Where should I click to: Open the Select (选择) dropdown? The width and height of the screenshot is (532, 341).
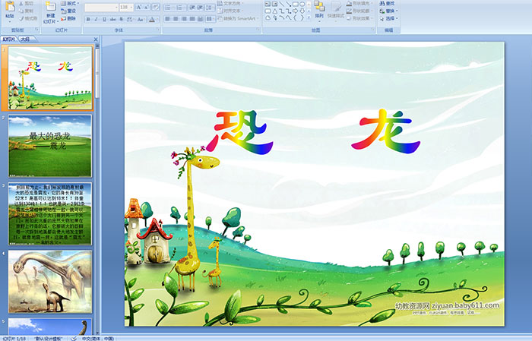390,19
